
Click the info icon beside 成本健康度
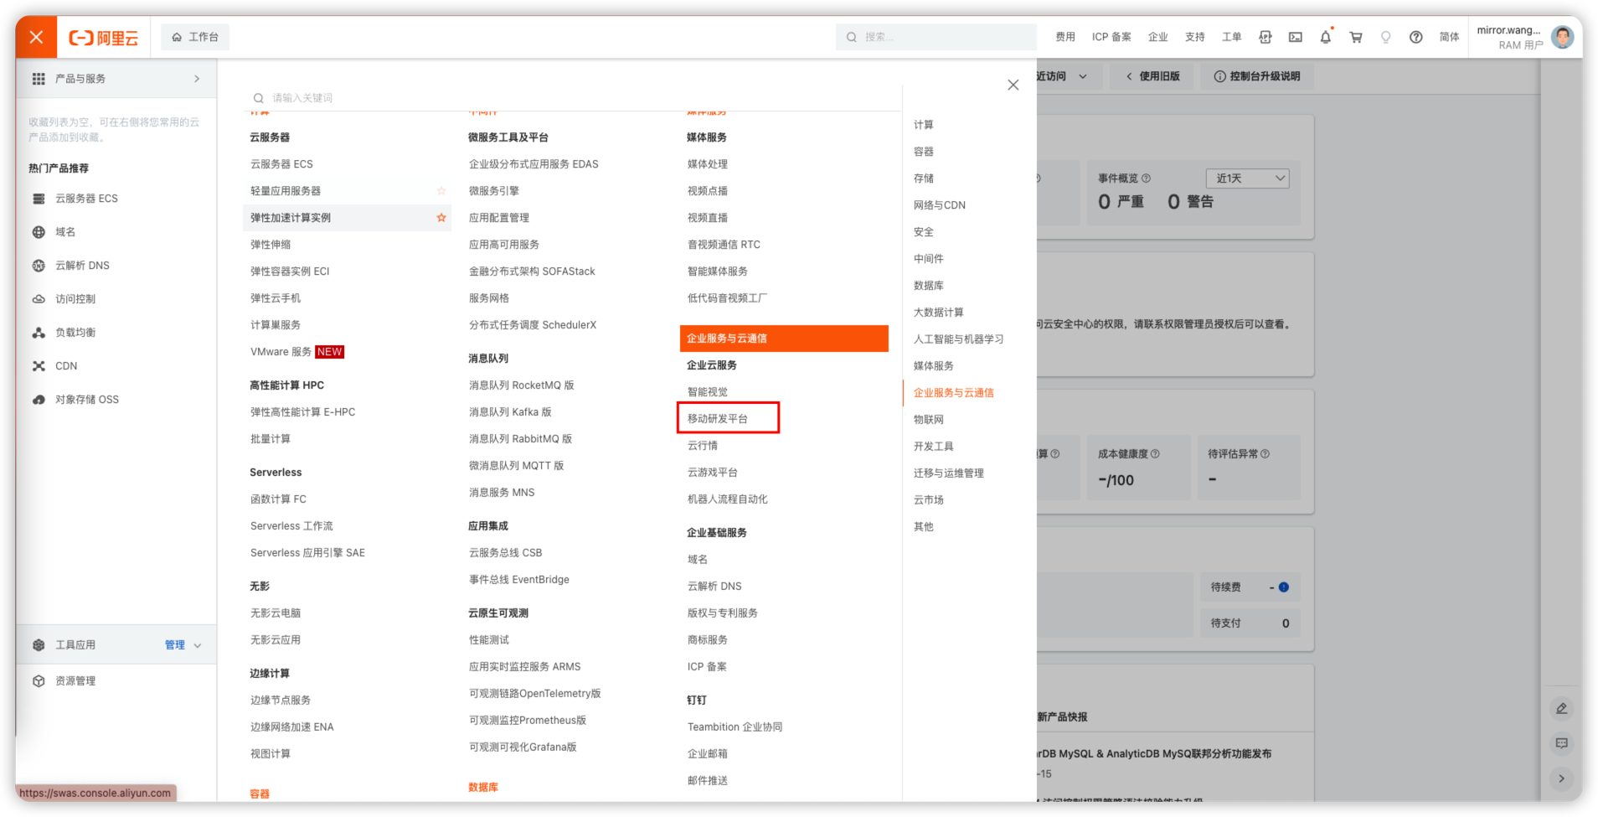[x=1155, y=454]
